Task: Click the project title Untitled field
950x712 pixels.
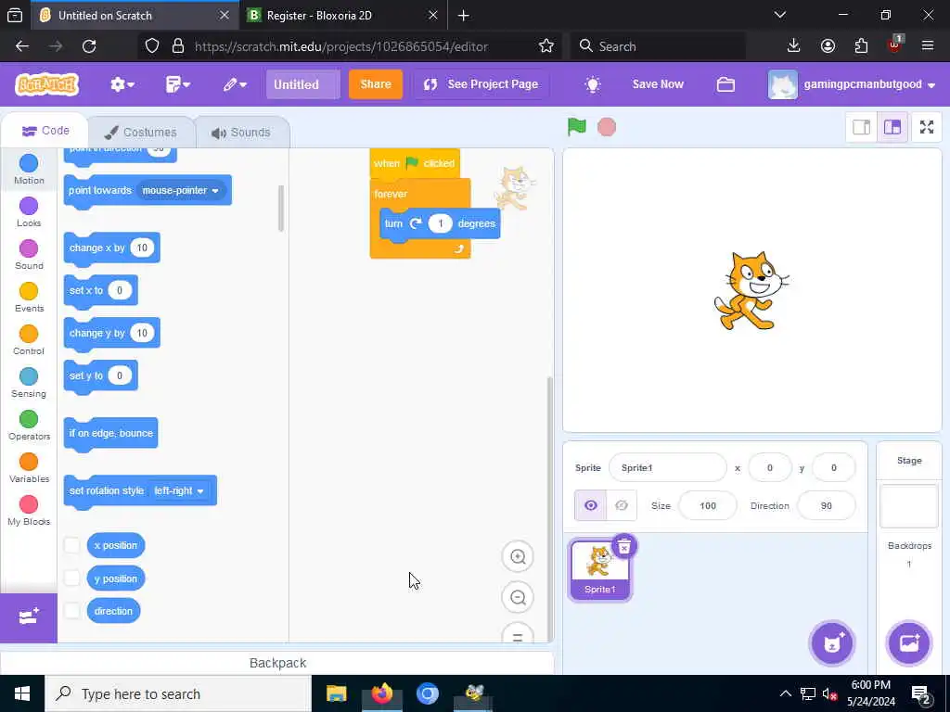Action: [303, 84]
